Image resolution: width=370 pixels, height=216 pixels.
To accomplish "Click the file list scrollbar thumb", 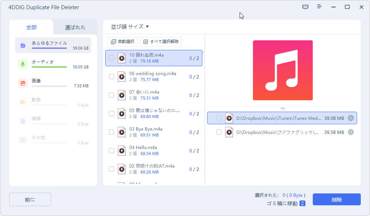I will click(203, 52).
